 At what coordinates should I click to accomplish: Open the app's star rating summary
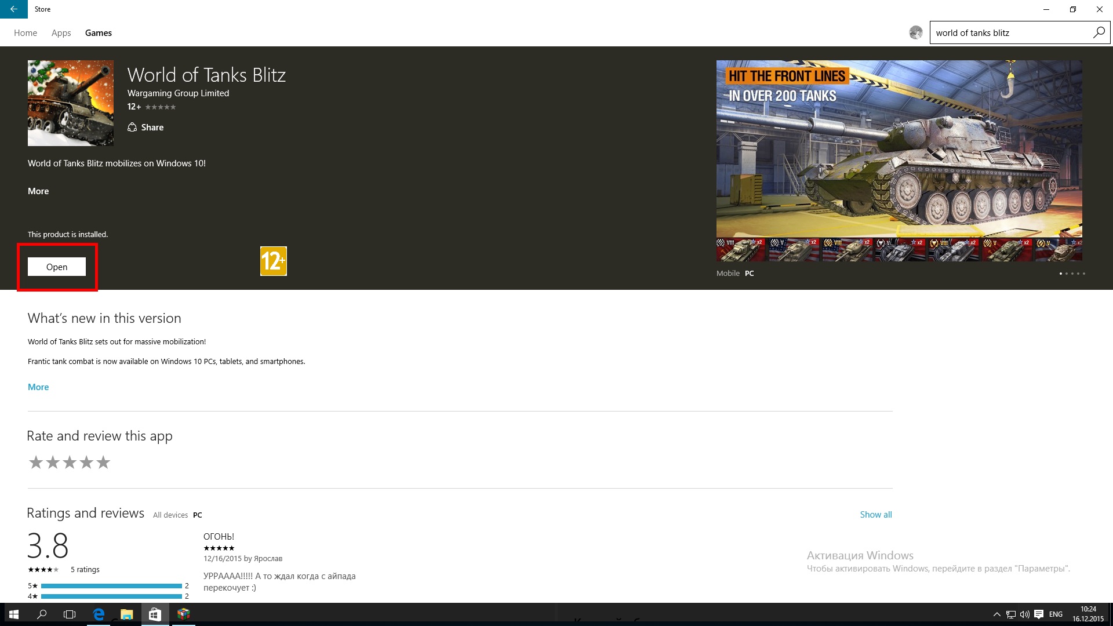[161, 107]
